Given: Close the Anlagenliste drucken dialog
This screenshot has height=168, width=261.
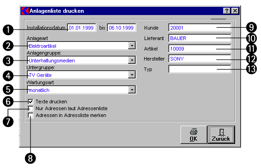Looking at the screenshot, I should (x=235, y=11).
